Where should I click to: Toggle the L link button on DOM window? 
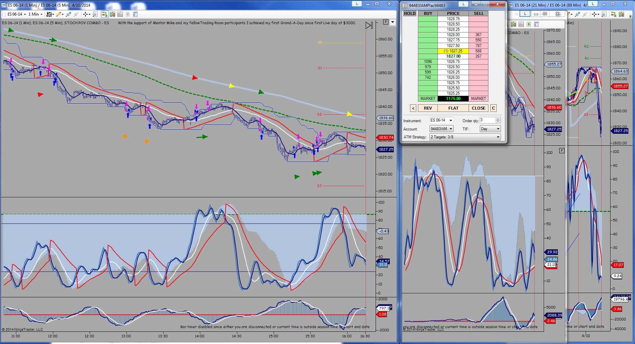pos(463,4)
